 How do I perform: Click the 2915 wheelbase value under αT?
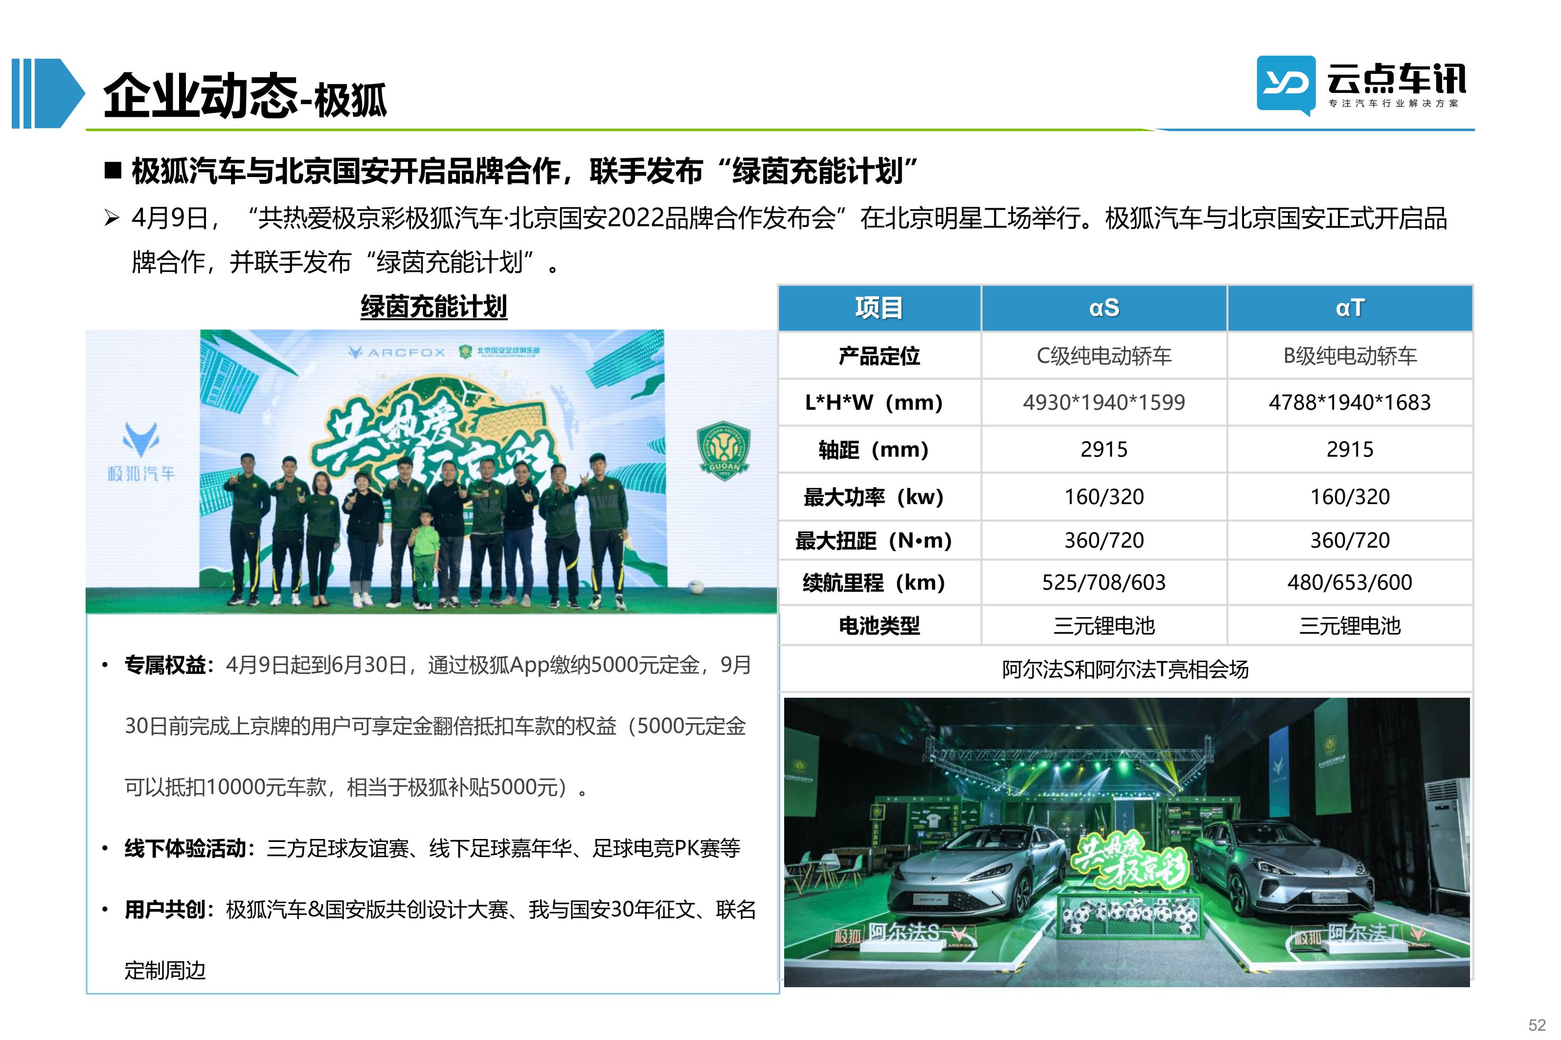coord(1350,450)
